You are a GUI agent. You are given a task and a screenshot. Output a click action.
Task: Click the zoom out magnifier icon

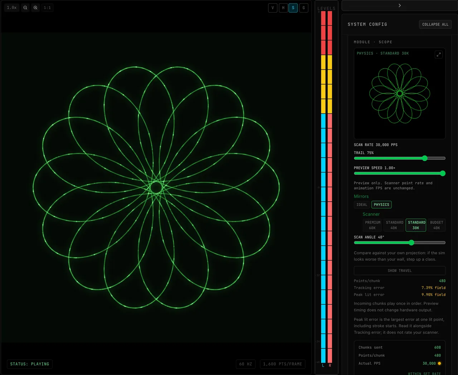[x=25, y=8]
